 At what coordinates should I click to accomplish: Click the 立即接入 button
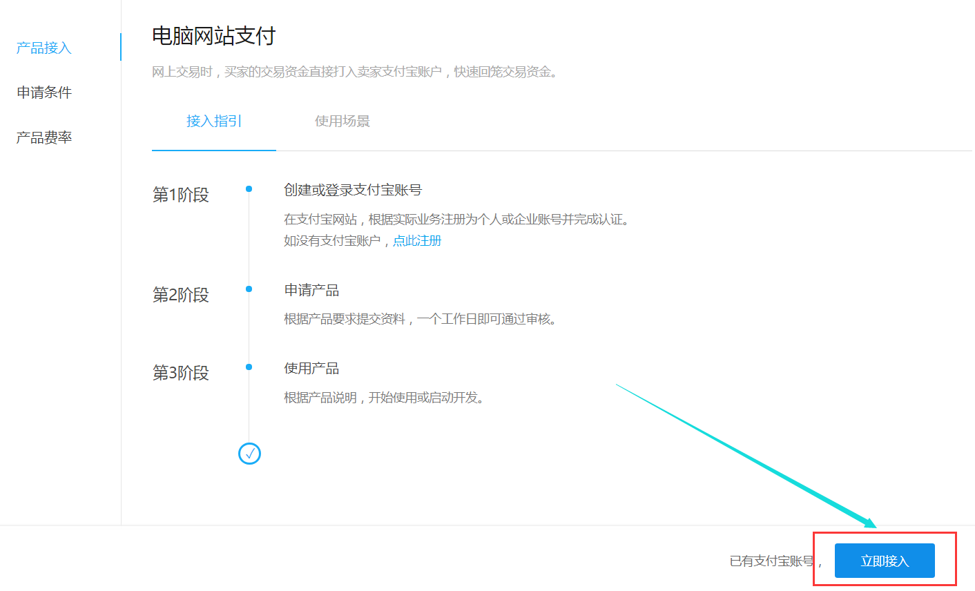coord(885,561)
